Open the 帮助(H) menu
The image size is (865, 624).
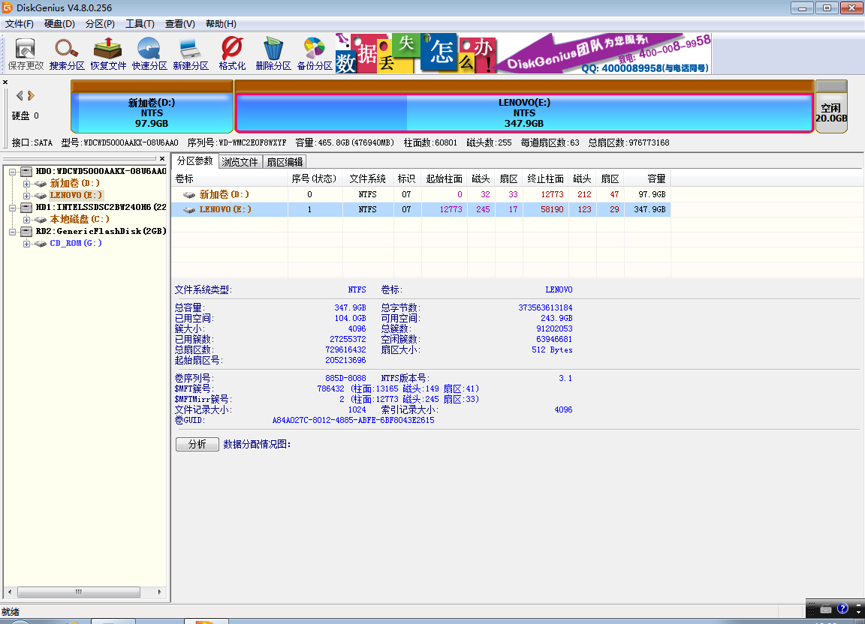(x=221, y=24)
